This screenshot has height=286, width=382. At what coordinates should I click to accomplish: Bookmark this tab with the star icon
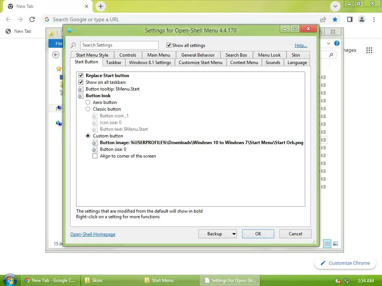pyautogui.click(x=335, y=19)
